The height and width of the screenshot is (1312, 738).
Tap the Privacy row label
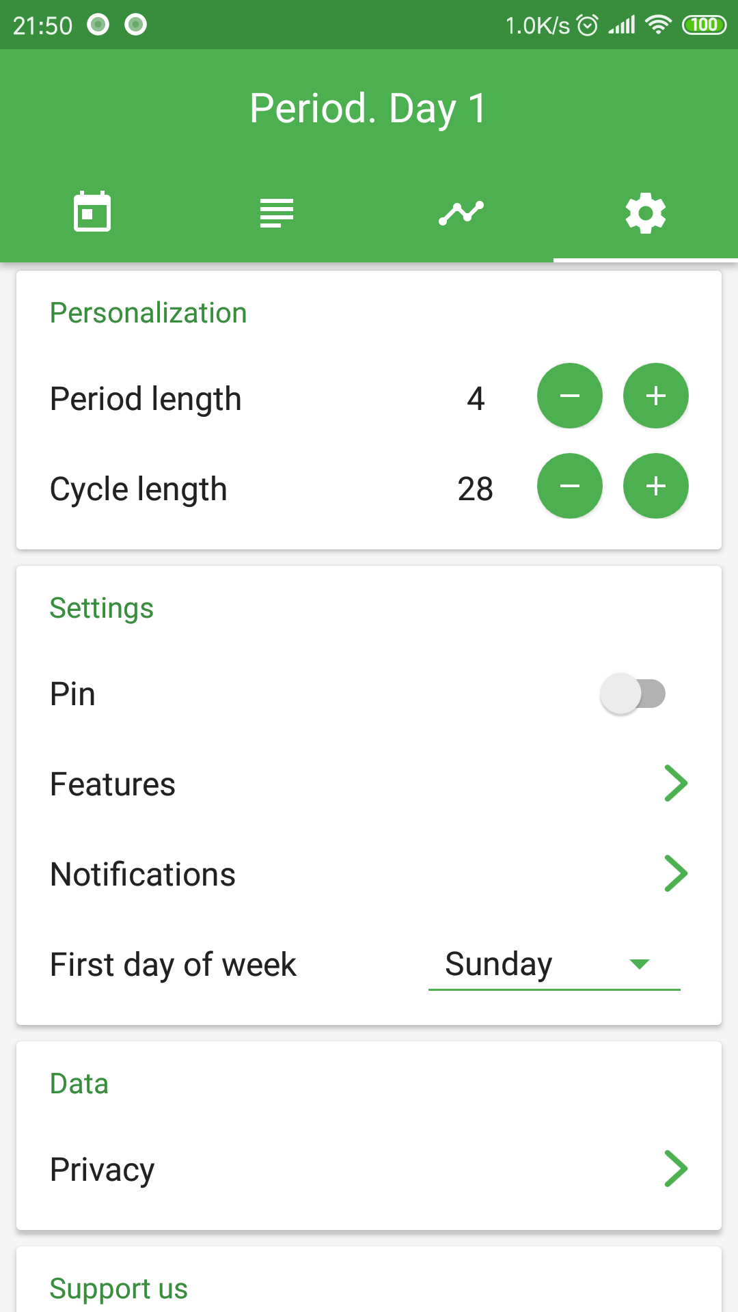tap(102, 1170)
